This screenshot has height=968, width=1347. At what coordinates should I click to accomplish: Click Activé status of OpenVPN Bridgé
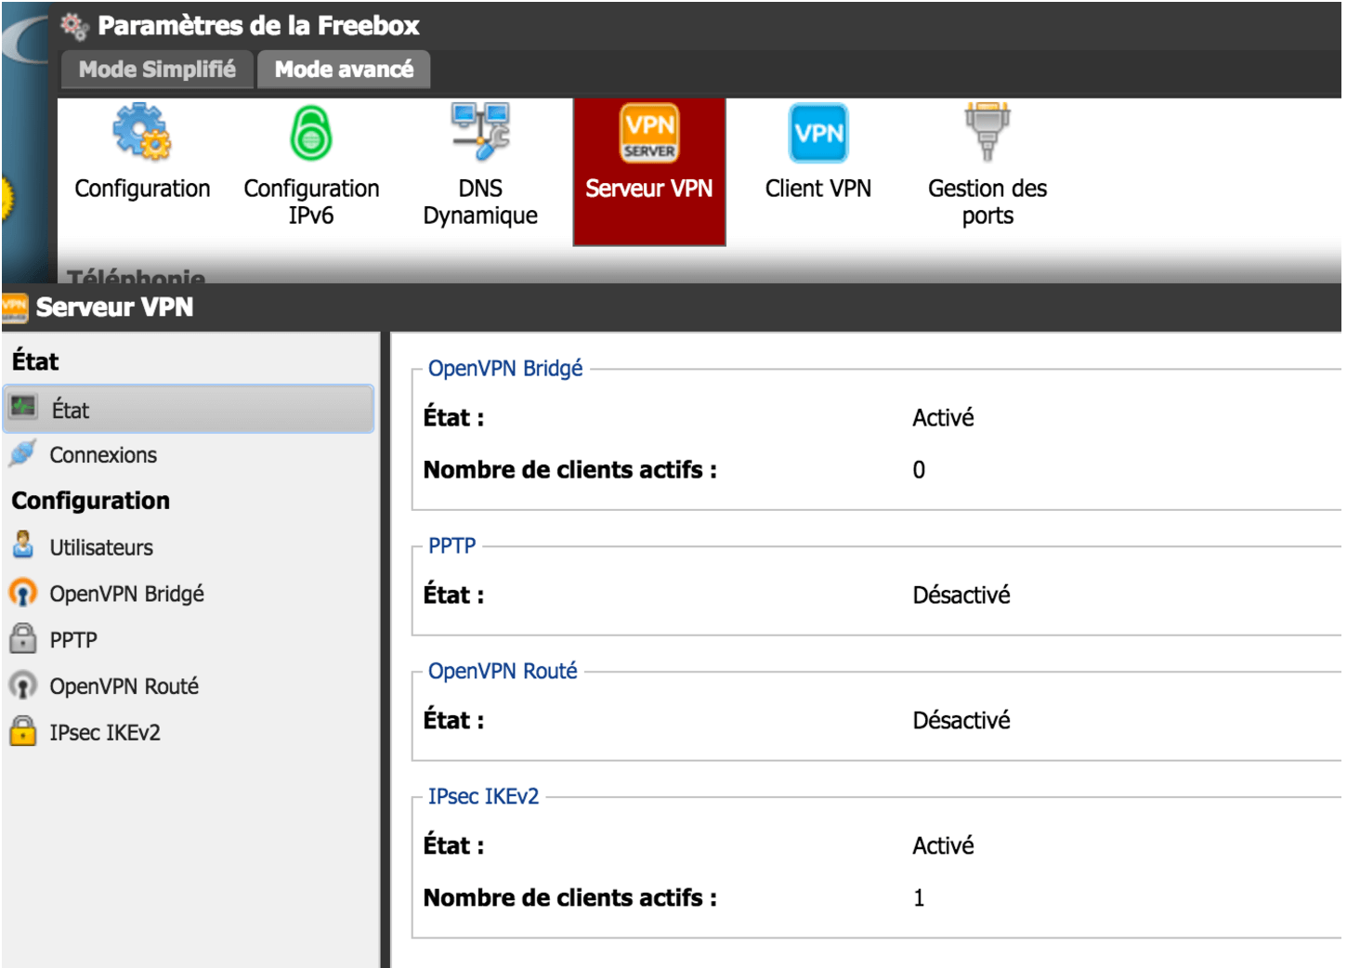[x=943, y=418]
